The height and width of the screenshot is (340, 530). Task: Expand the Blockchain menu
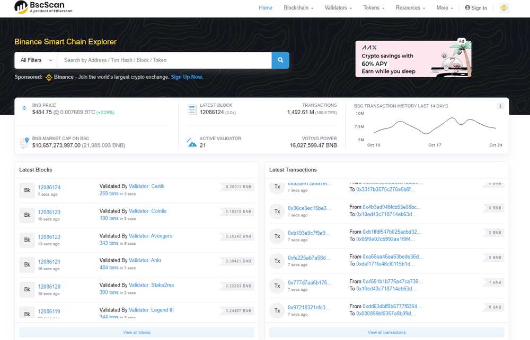[x=298, y=8]
